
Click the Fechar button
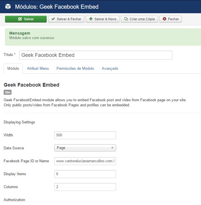[x=171, y=19]
